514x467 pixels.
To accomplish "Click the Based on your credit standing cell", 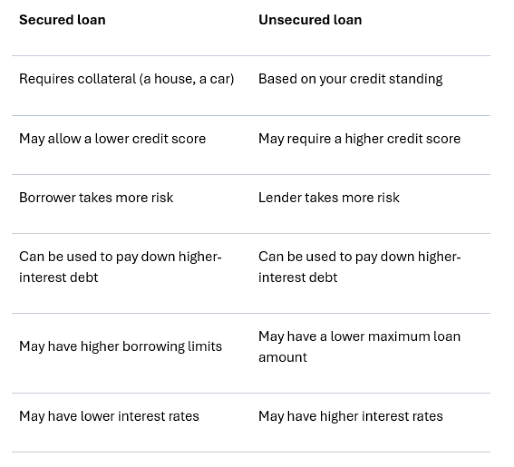I will coord(350,79).
